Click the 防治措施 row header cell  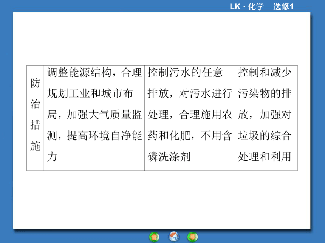[35, 118]
